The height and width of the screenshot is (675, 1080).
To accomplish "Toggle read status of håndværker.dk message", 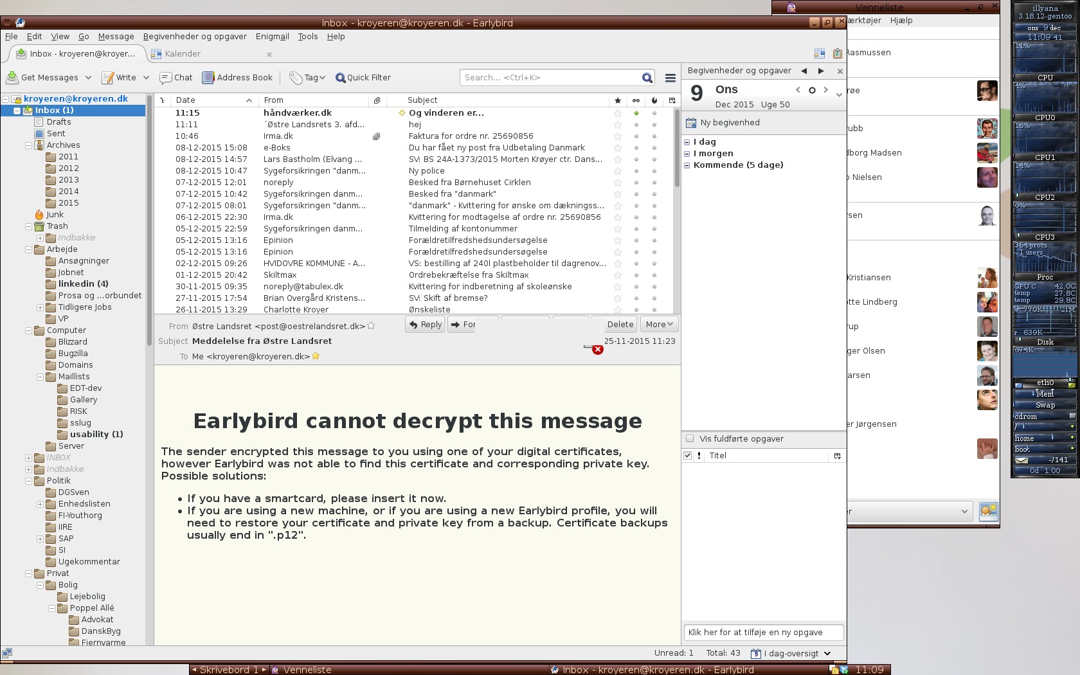I will (636, 113).
